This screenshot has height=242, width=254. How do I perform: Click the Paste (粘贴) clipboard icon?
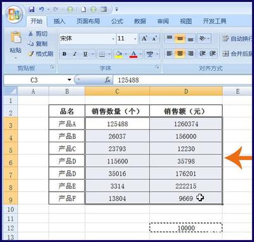click(16, 37)
